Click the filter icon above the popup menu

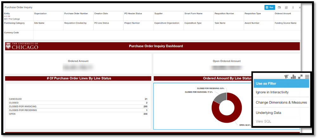click(286, 77)
